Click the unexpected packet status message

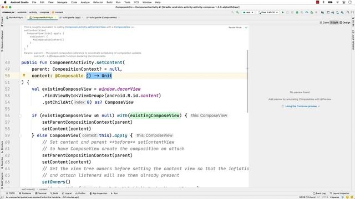click(x=42, y=197)
